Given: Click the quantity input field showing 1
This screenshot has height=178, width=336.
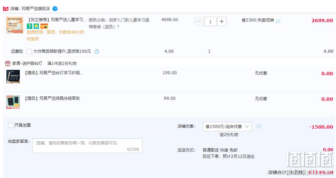Looking at the screenshot, I should tap(210, 21).
